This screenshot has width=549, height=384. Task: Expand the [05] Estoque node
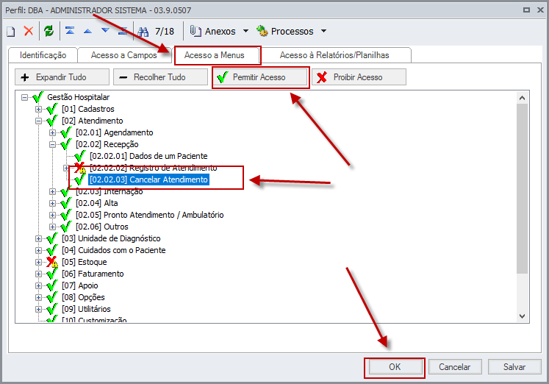coord(38,262)
